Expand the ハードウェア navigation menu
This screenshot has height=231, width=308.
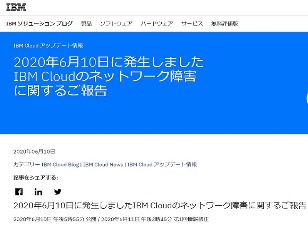[157, 23]
